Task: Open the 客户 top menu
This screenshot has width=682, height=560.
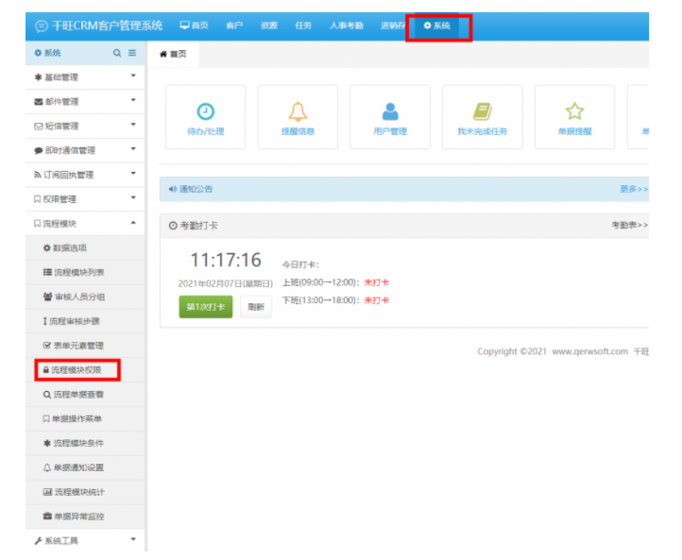Action: pos(234,25)
